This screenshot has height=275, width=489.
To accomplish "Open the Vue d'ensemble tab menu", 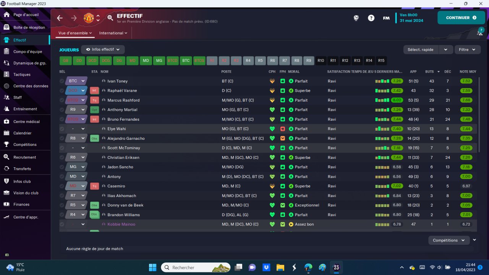I will click(75, 33).
